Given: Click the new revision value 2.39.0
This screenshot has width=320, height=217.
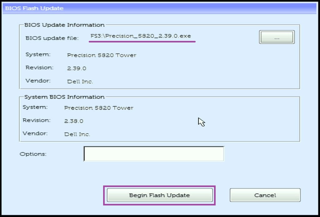Looking at the screenshot, I should tap(77, 68).
